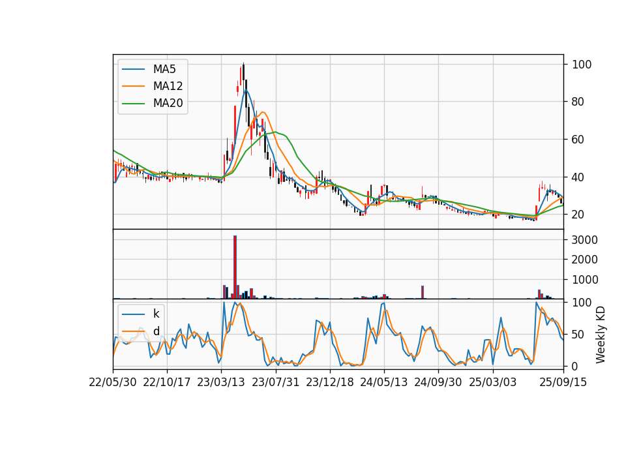This screenshot has width=626, height=450.
Task: Click the volume axis label 1000
Action: coord(585,280)
